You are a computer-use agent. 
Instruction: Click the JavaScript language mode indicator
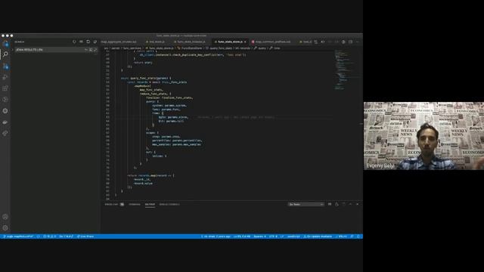tap(293, 236)
